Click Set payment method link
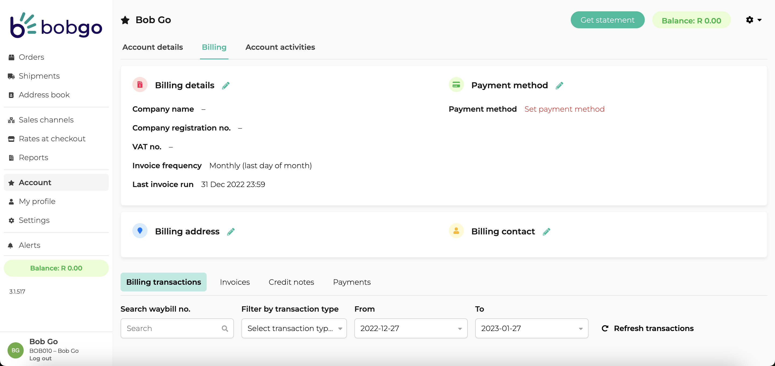 (x=564, y=109)
